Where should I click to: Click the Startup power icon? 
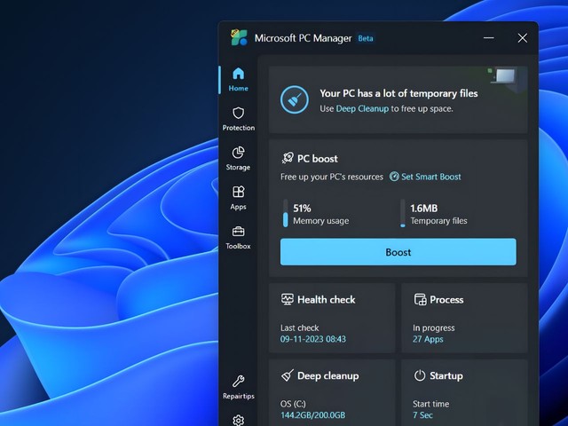[420, 375]
